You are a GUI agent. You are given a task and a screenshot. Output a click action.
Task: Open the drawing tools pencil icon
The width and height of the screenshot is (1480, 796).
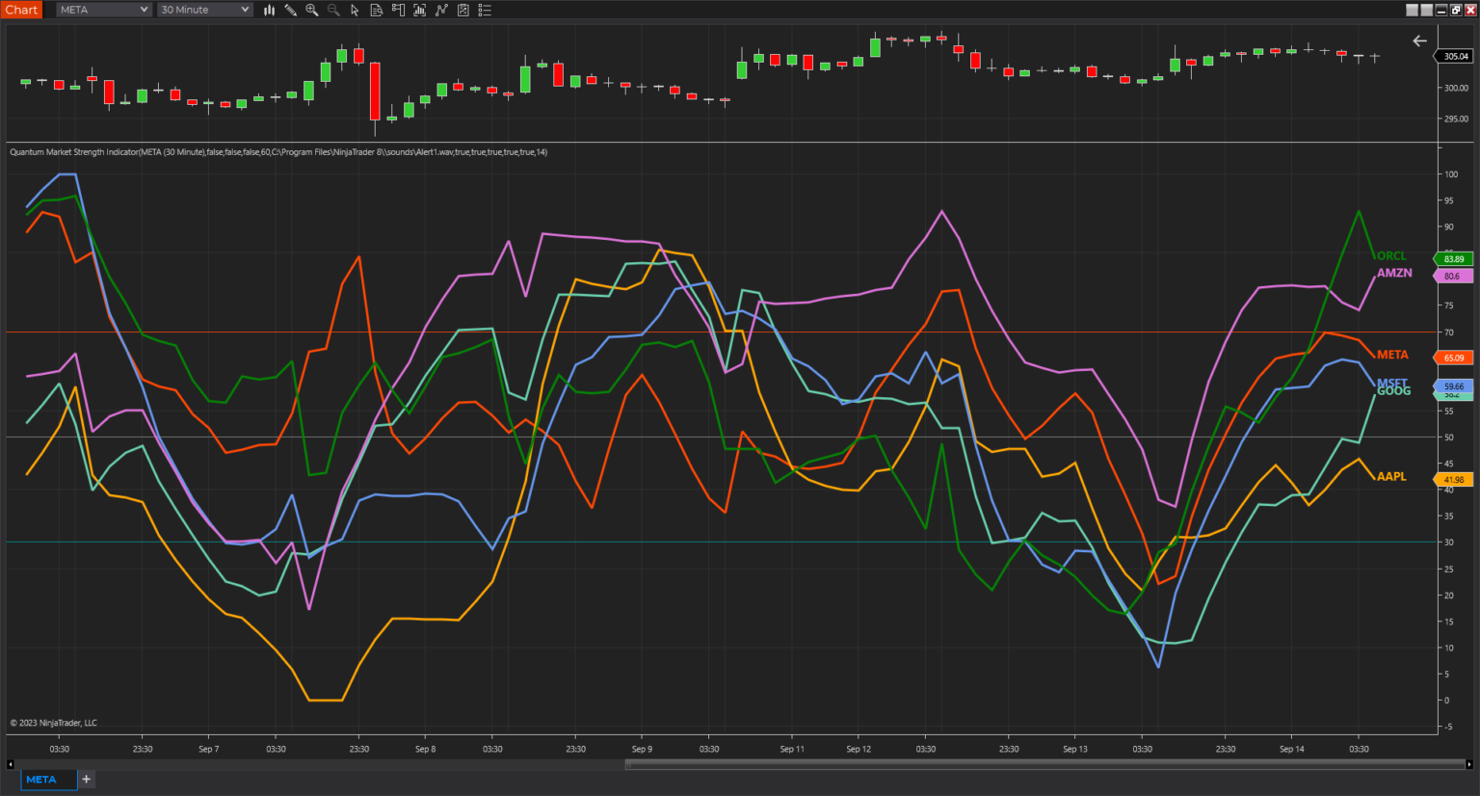tap(291, 10)
